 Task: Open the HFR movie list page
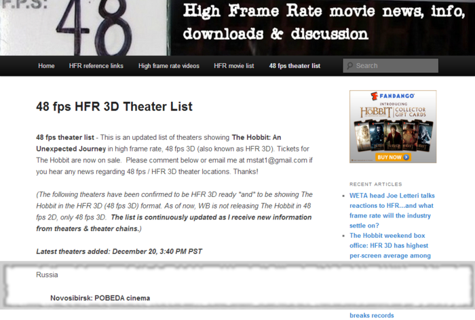click(x=234, y=66)
